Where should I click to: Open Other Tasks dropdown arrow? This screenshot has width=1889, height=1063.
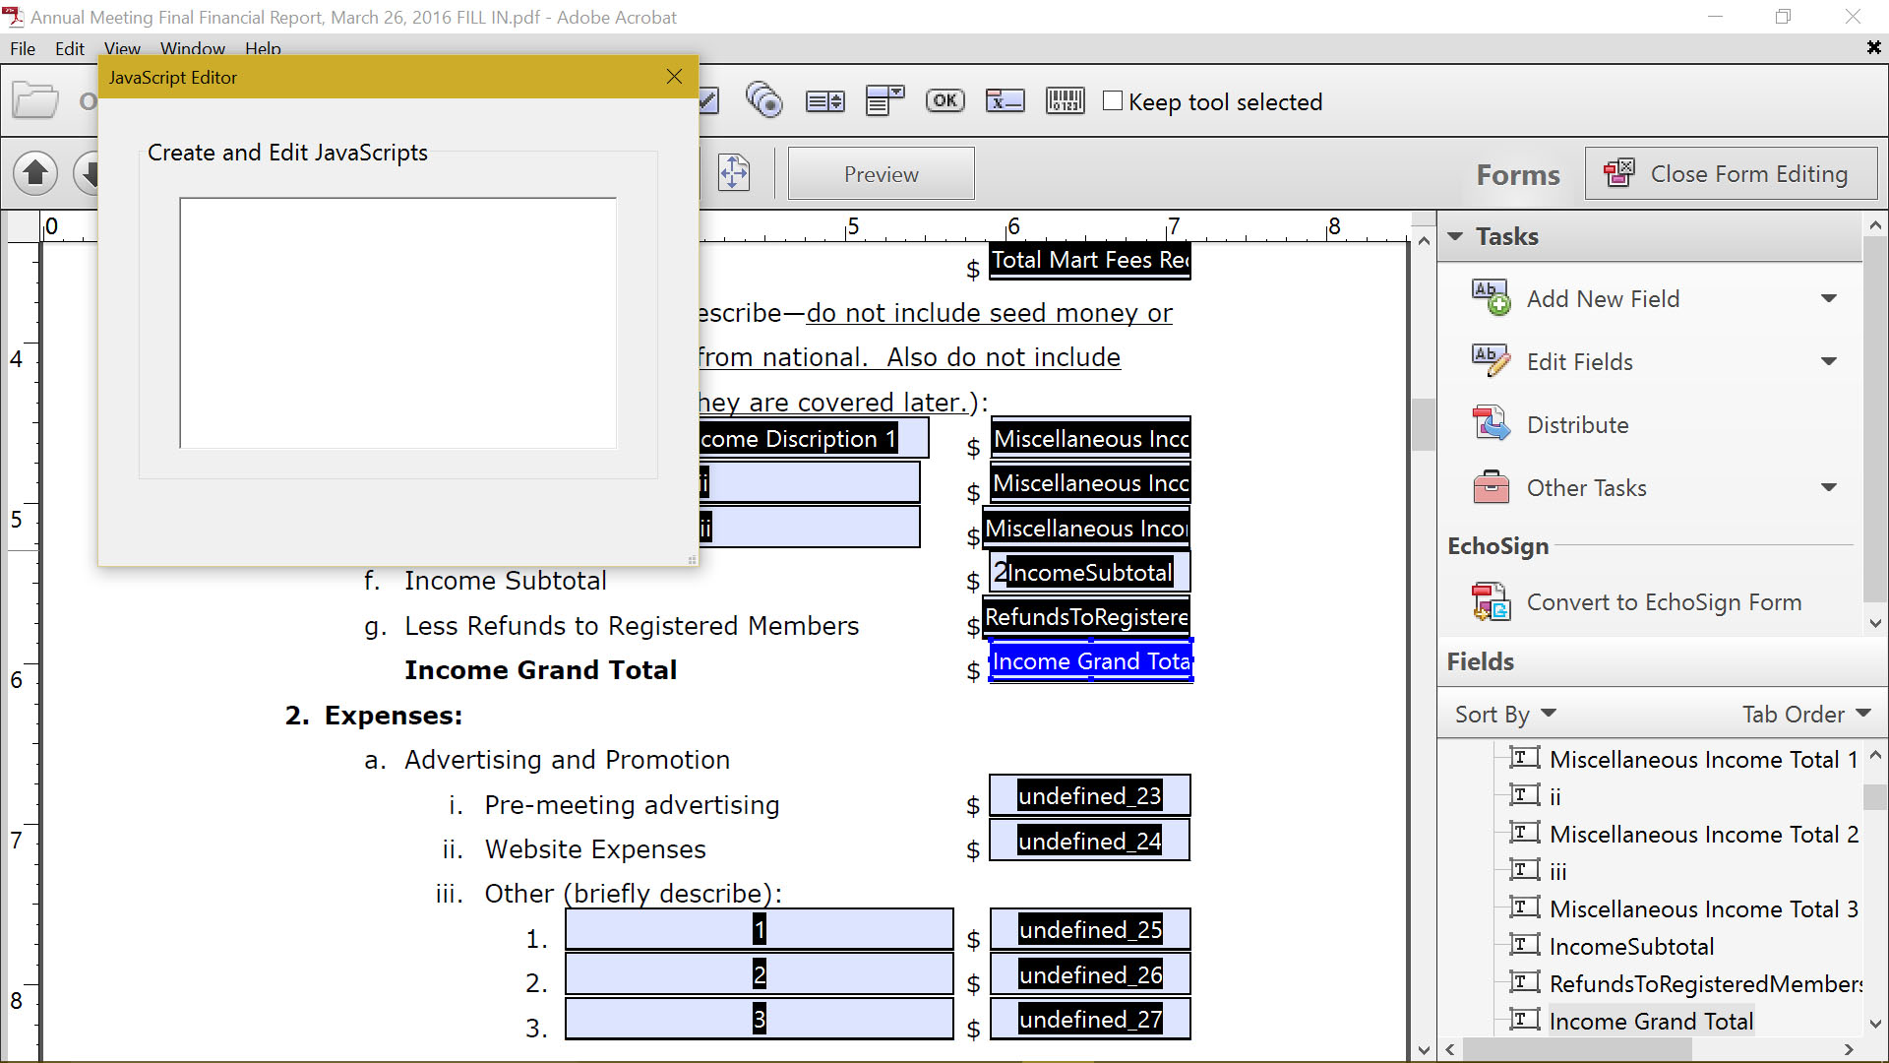point(1829,487)
